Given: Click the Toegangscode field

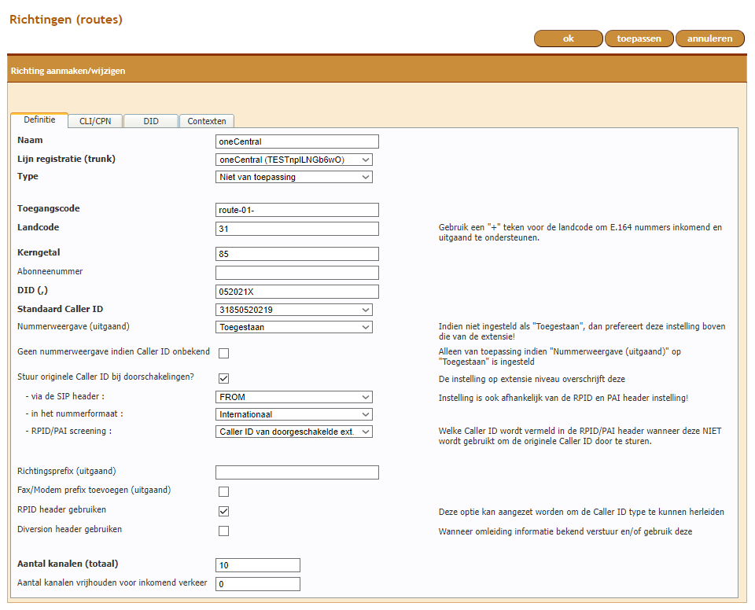Looking at the screenshot, I should click(297, 210).
